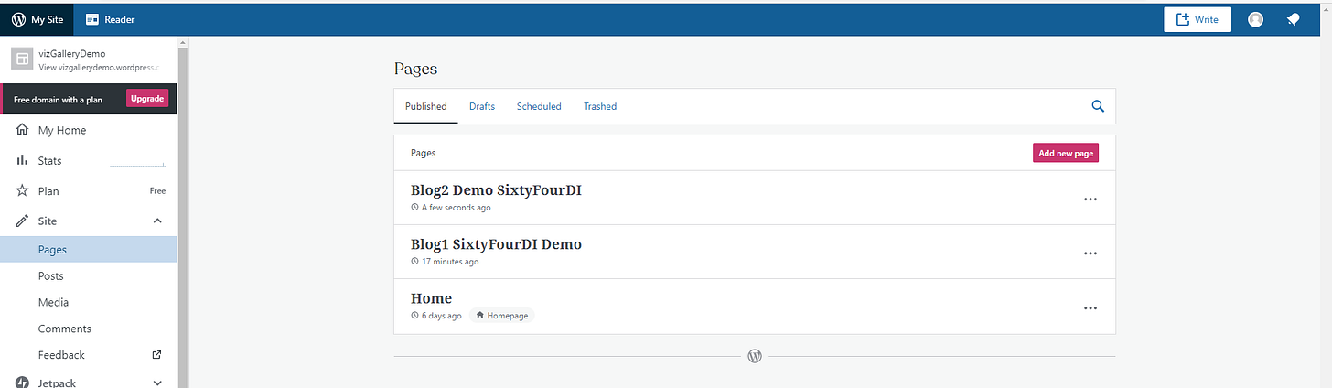This screenshot has width=1332, height=388.
Task: Open the Blog2 Demo SixtyFourDI page
Action: 497,190
